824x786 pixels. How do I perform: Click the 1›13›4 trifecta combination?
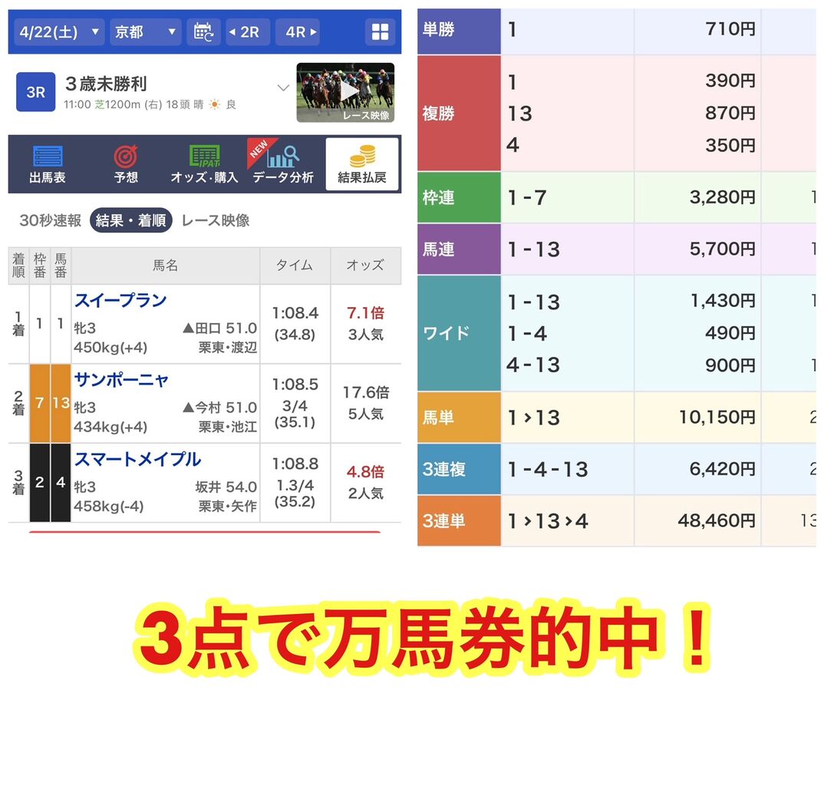pos(548,521)
